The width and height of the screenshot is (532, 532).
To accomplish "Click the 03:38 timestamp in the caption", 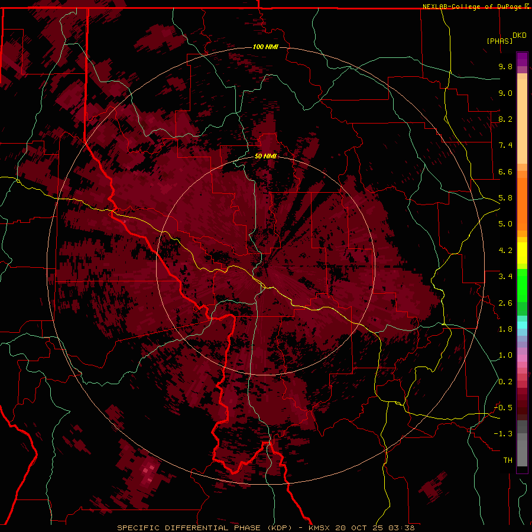I will (x=401, y=528).
